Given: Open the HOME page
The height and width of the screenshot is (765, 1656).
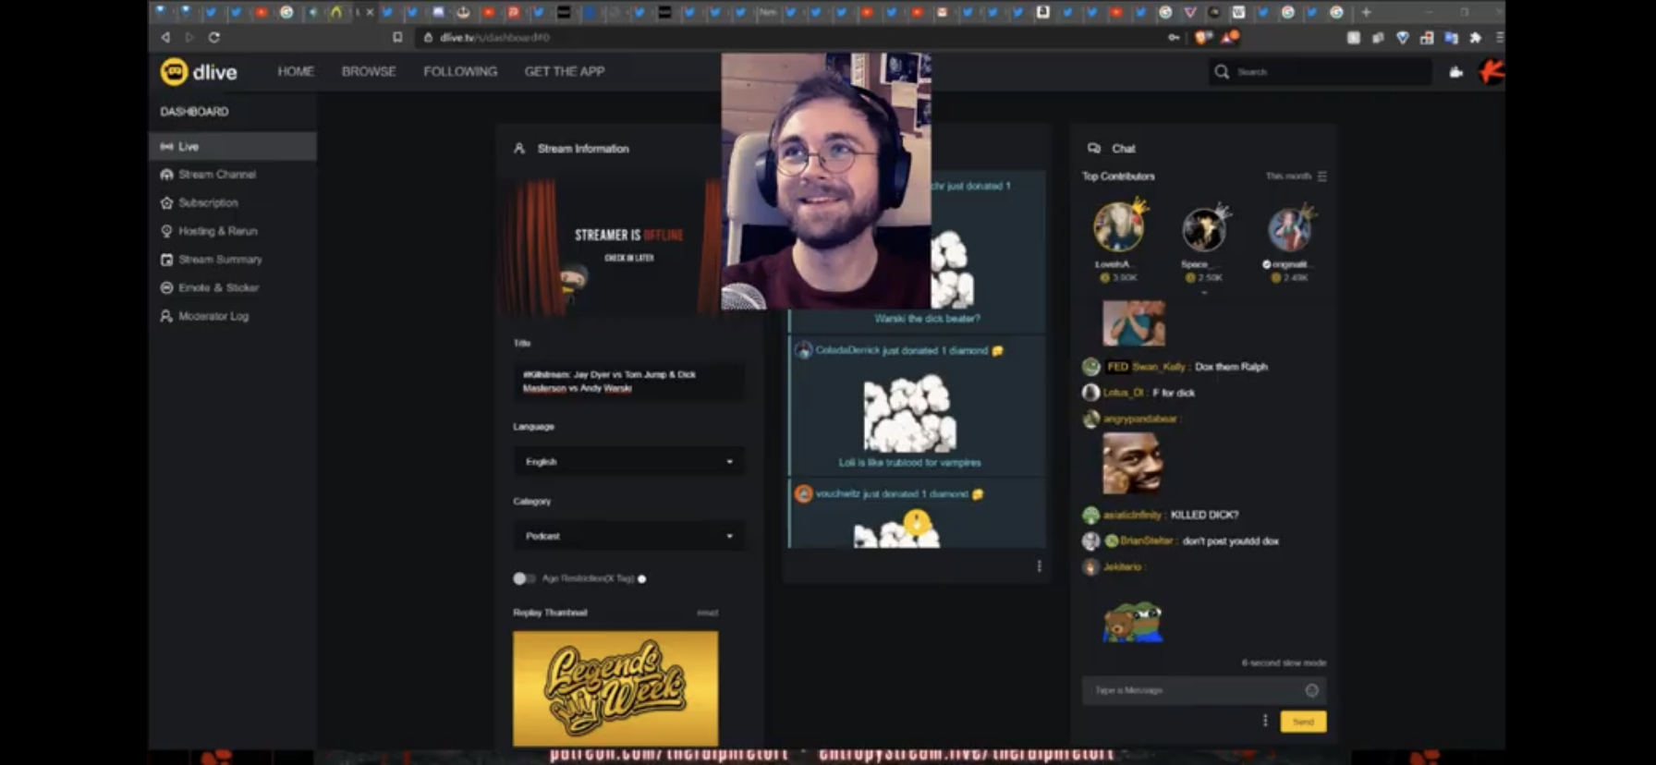Looking at the screenshot, I should click(x=296, y=71).
